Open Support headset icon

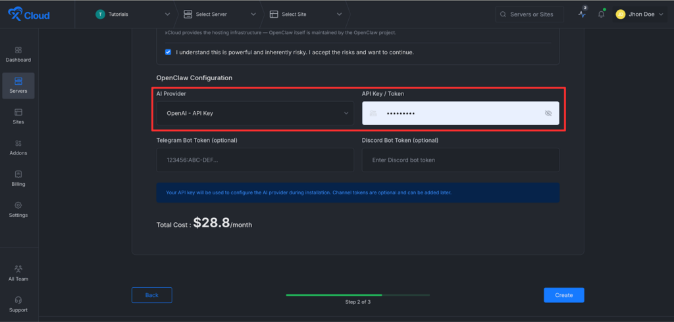[18, 300]
